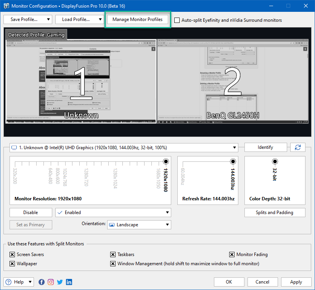Close the Monitor Configuration window
The image size is (315, 290).
(306, 6)
